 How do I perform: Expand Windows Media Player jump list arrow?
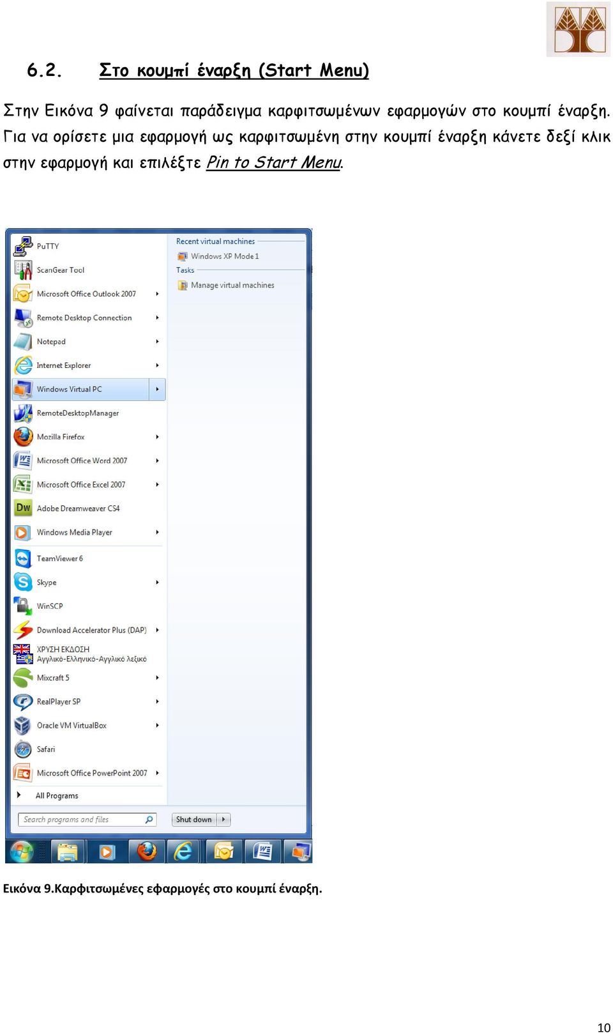[x=157, y=532]
